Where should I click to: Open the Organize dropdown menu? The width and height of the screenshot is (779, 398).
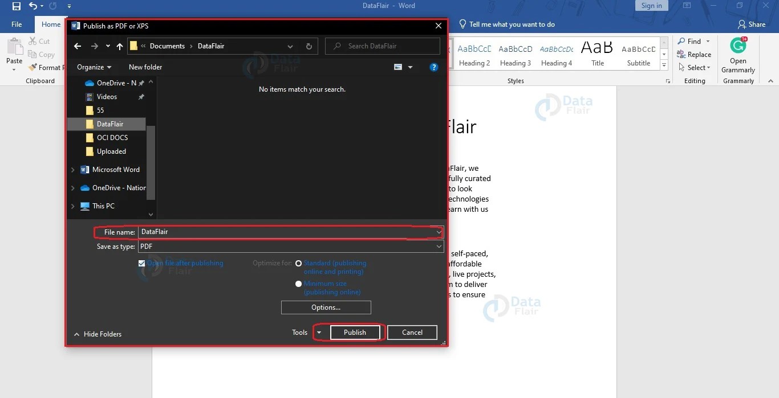(x=94, y=67)
